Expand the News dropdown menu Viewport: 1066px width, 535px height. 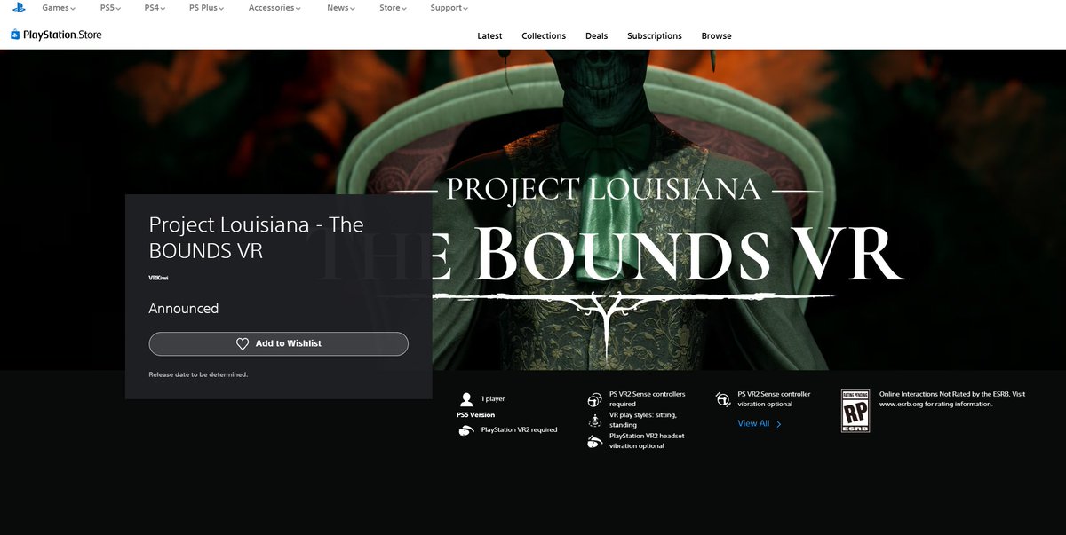coord(341,8)
